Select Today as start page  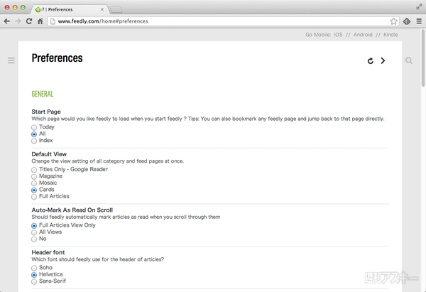point(34,127)
